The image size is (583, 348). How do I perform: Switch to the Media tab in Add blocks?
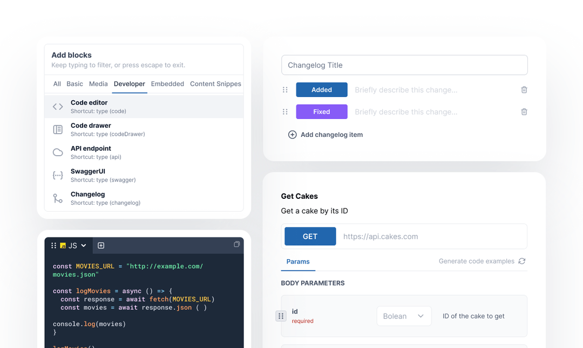[98, 83]
